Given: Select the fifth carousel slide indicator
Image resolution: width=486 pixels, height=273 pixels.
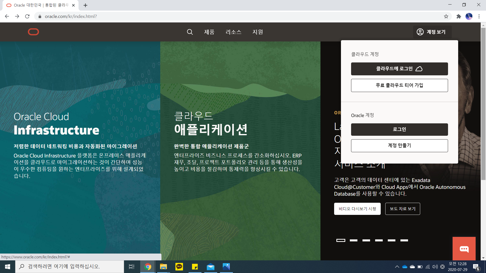Looking at the screenshot, I should coord(392,240).
